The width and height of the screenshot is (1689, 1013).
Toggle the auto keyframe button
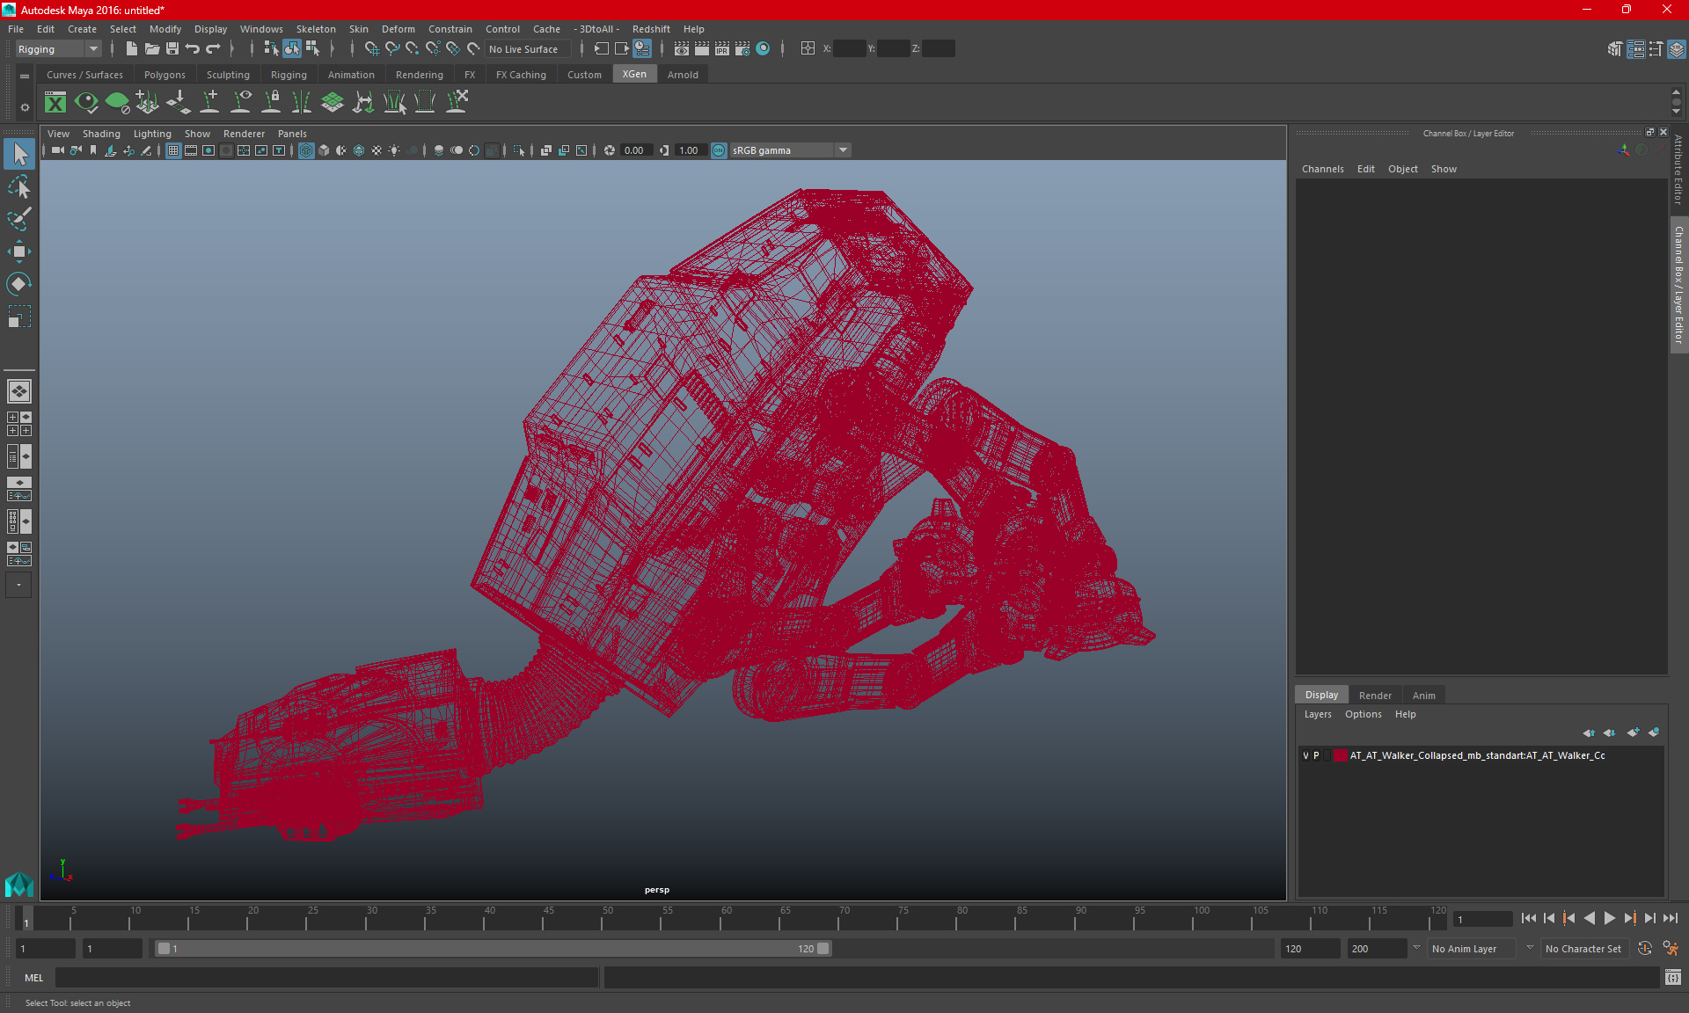[x=1645, y=949]
